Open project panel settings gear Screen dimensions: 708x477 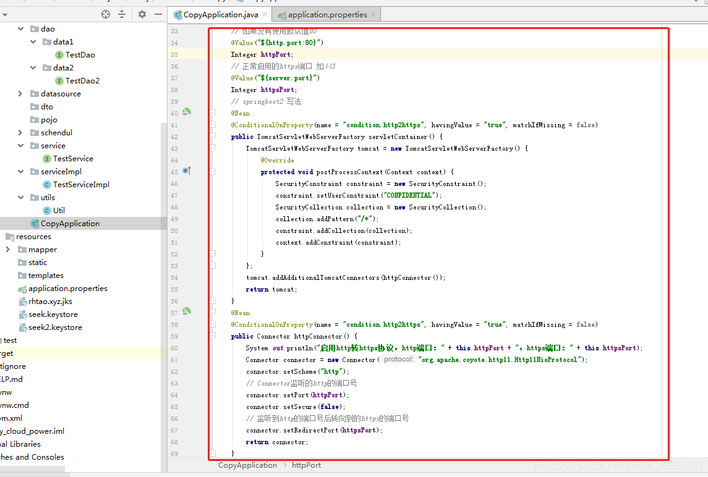coord(142,14)
